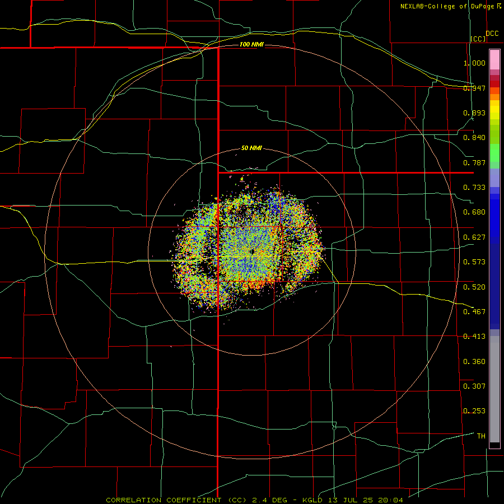Click the 0.947 color scale value
This screenshot has height=504, width=504.
click(x=474, y=88)
